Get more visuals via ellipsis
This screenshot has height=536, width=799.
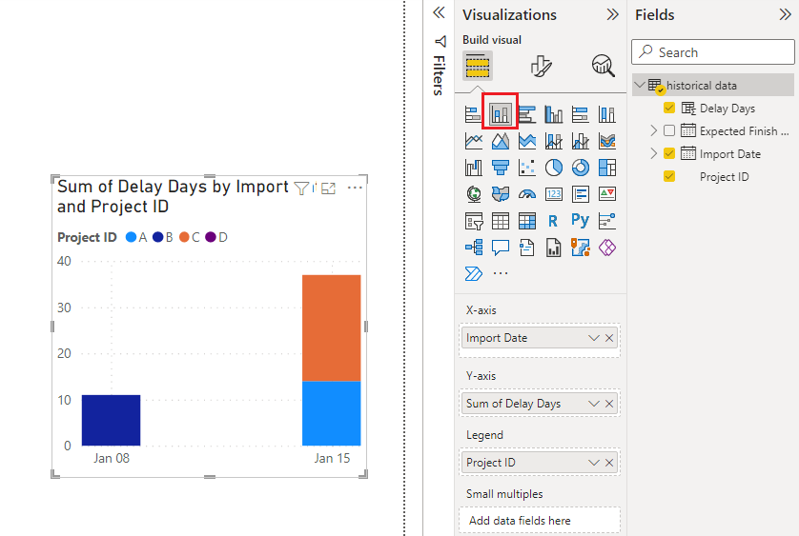pyautogui.click(x=501, y=274)
